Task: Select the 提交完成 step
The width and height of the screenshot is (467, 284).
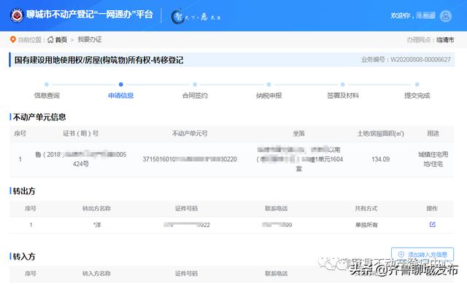Action: point(417,96)
